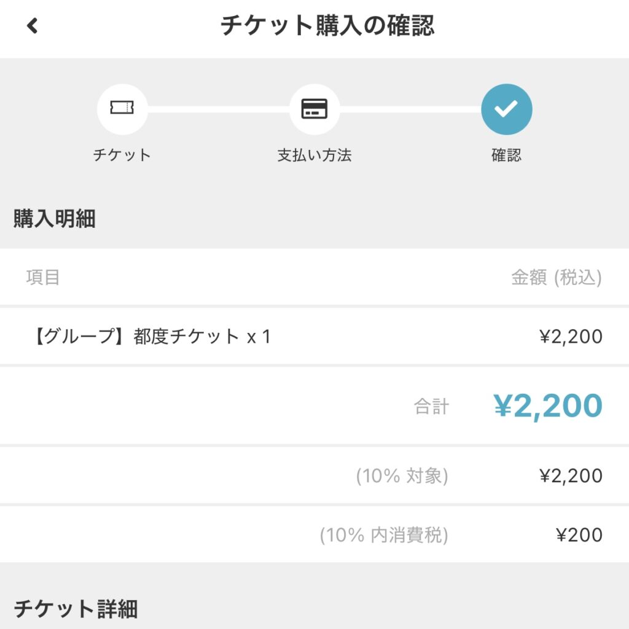Tap the ticket step icon

(x=122, y=109)
